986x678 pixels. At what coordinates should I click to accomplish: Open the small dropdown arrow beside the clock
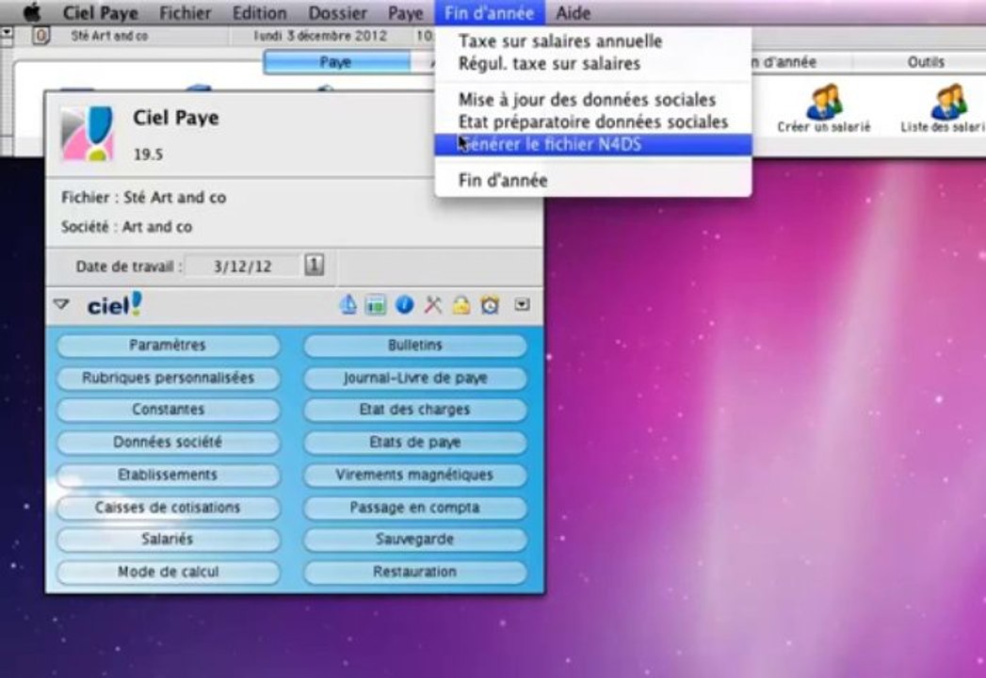(522, 304)
